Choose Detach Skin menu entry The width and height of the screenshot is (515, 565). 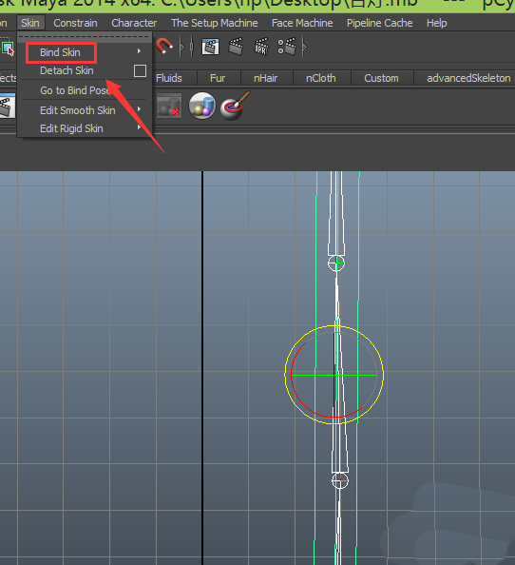(67, 70)
